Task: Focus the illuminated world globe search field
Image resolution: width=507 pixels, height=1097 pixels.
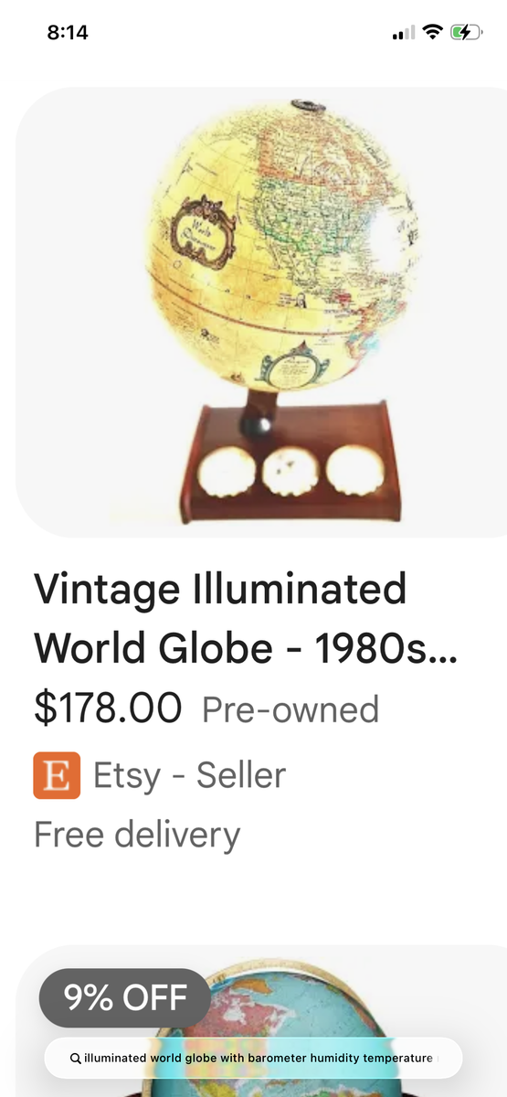Action: (253, 1058)
